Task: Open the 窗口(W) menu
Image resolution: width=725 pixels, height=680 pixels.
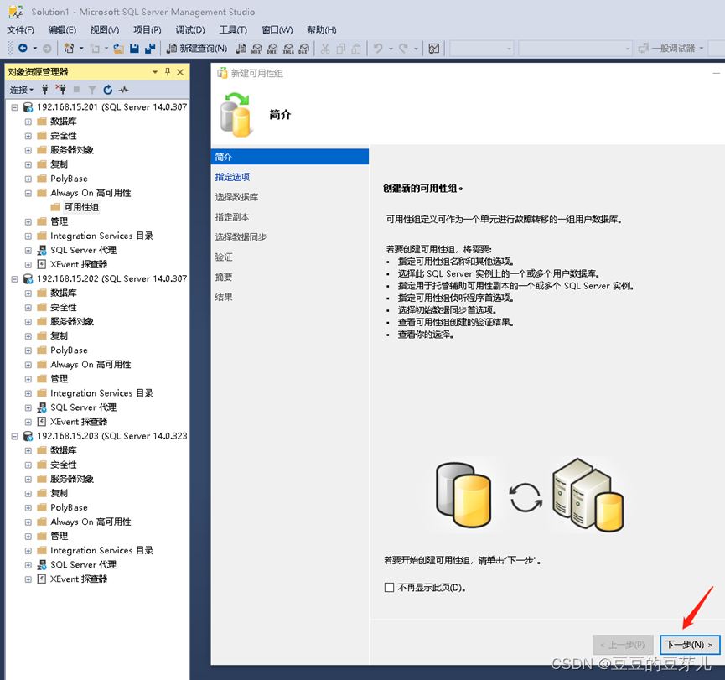Action: coord(277,30)
